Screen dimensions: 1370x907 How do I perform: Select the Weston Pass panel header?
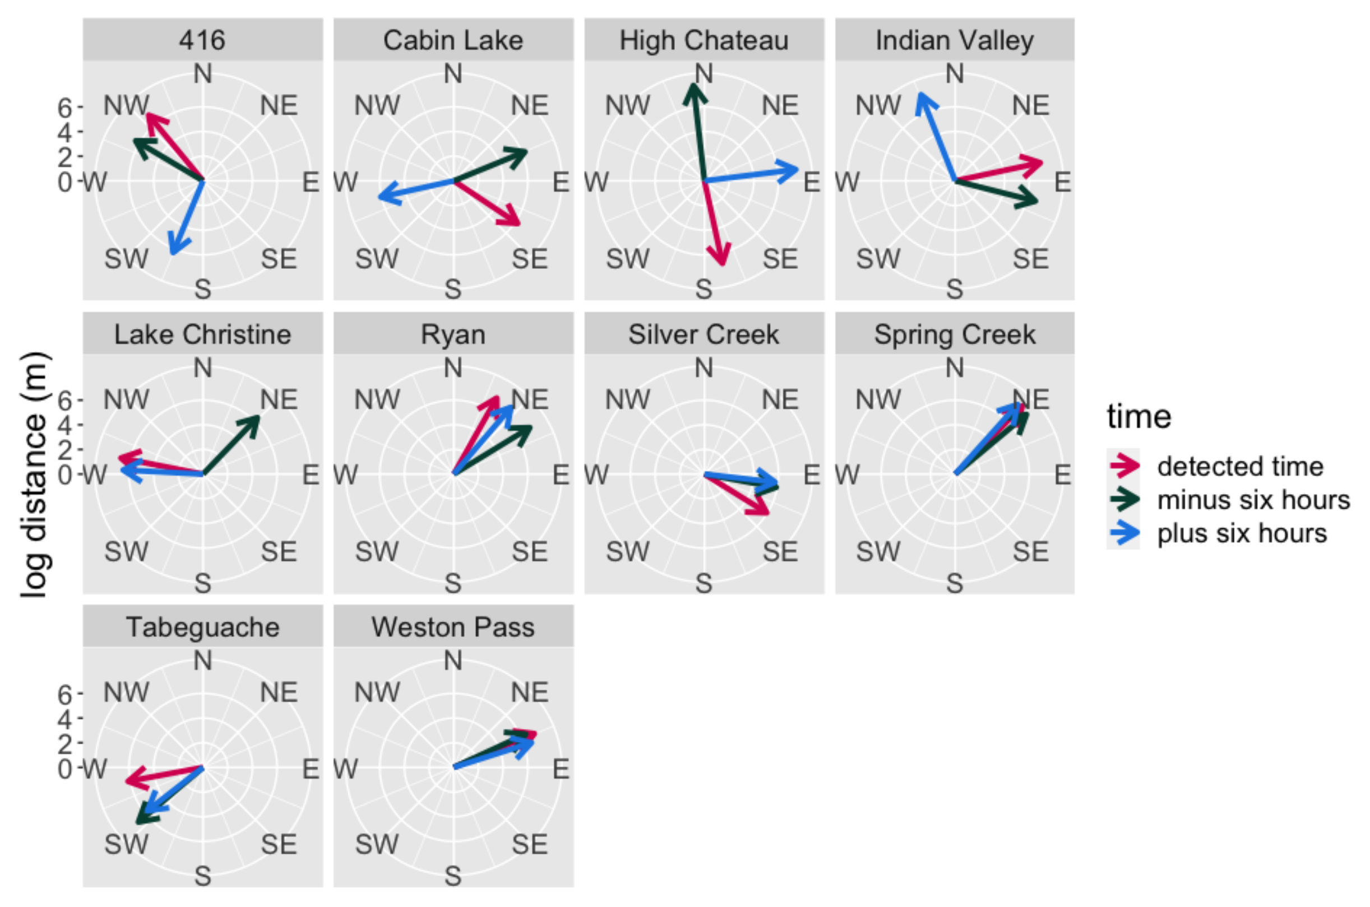point(453,627)
